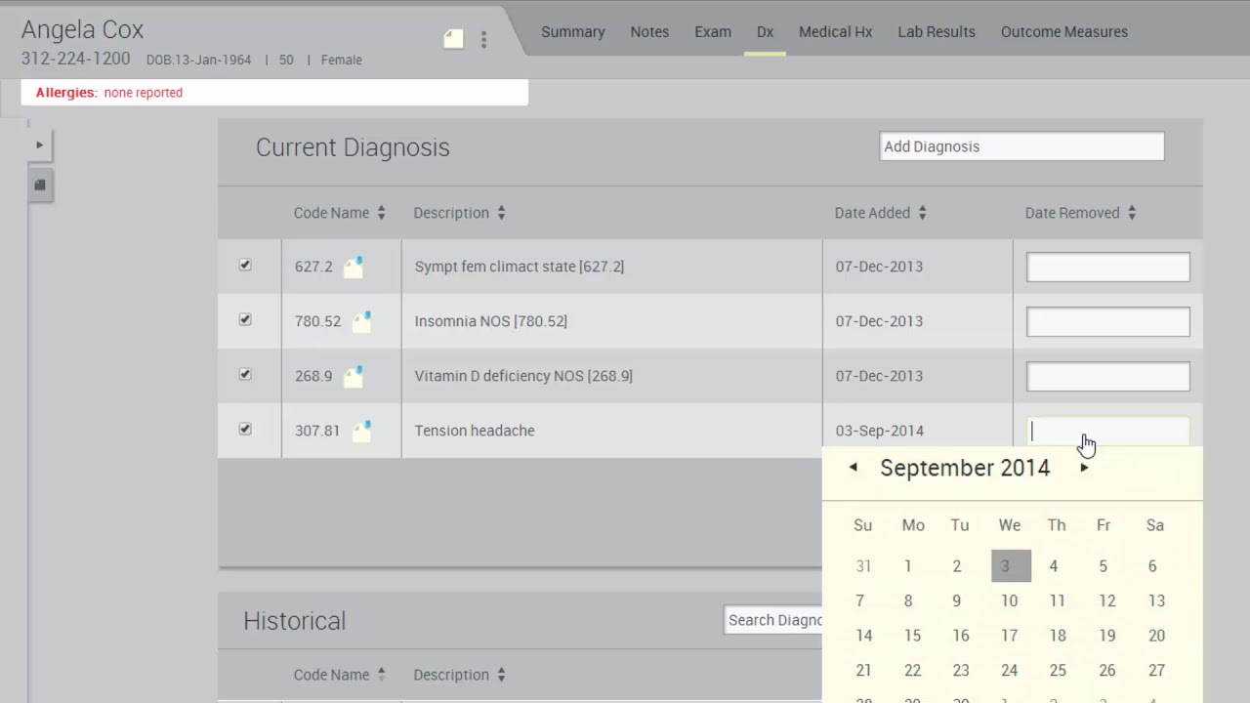
Task: Open the Medical Hx tab
Action: [x=836, y=31]
